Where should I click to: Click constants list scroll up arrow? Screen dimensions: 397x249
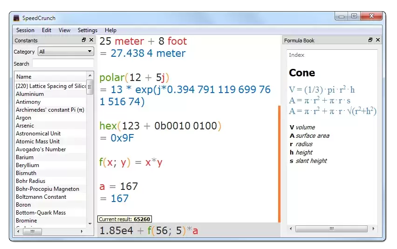90,75
